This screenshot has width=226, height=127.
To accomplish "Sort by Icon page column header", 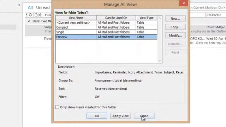I will (36, 15).
